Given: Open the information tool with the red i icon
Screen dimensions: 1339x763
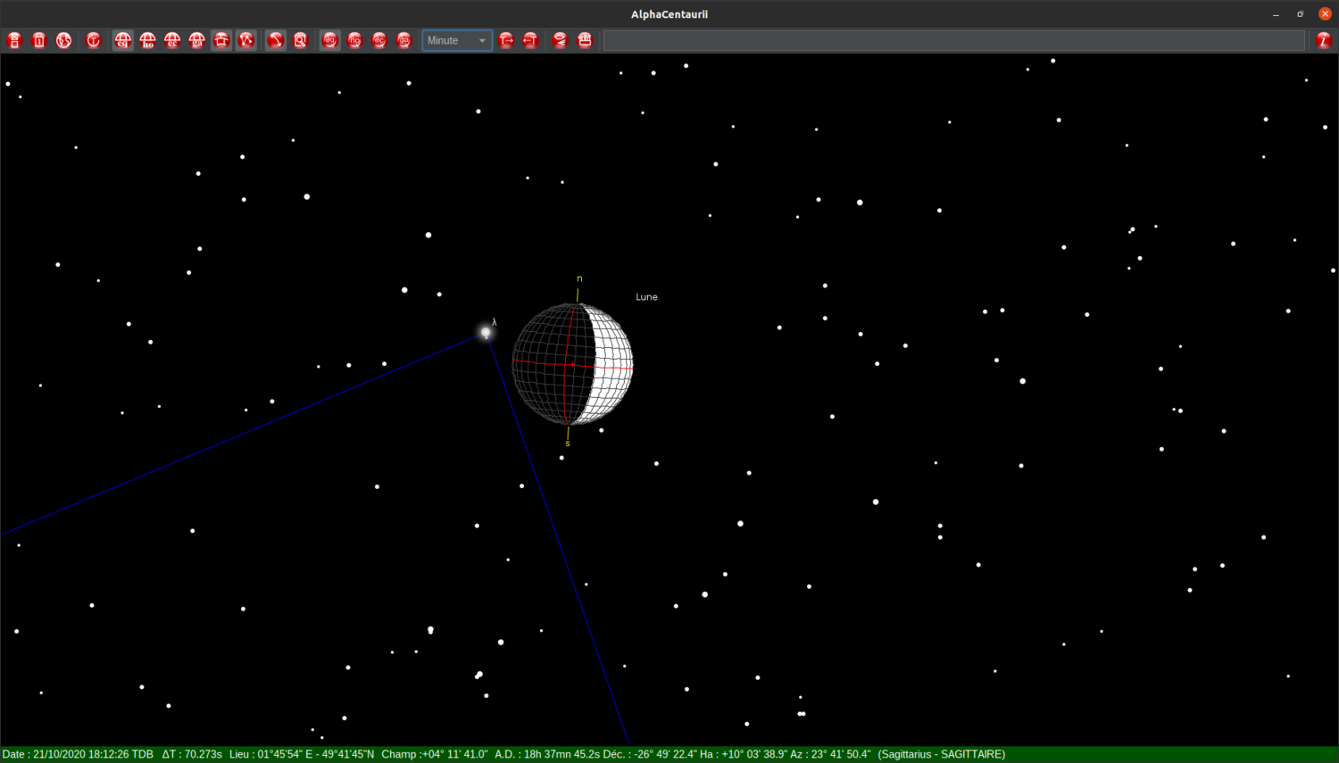Looking at the screenshot, I should click(1325, 39).
